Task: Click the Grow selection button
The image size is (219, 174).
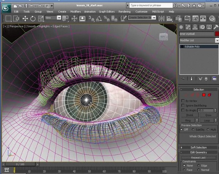Action: 208,115
